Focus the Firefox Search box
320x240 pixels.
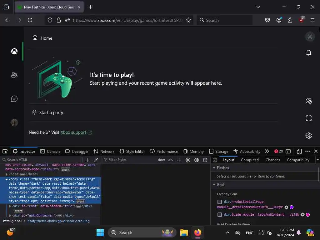pyautogui.click(x=224, y=20)
